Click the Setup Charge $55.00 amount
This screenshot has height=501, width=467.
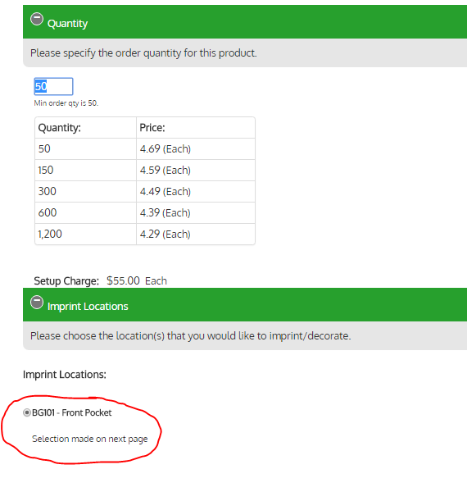coord(123,280)
